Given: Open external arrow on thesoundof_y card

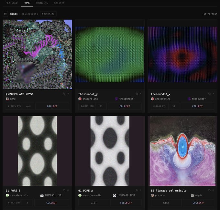Looking at the screenshot, I should 140,94.
